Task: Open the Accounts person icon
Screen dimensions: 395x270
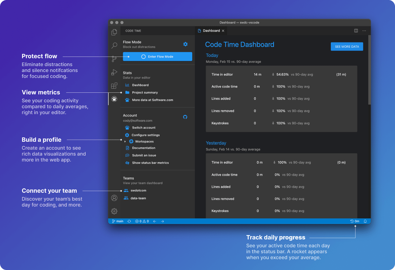Action: click(114, 198)
